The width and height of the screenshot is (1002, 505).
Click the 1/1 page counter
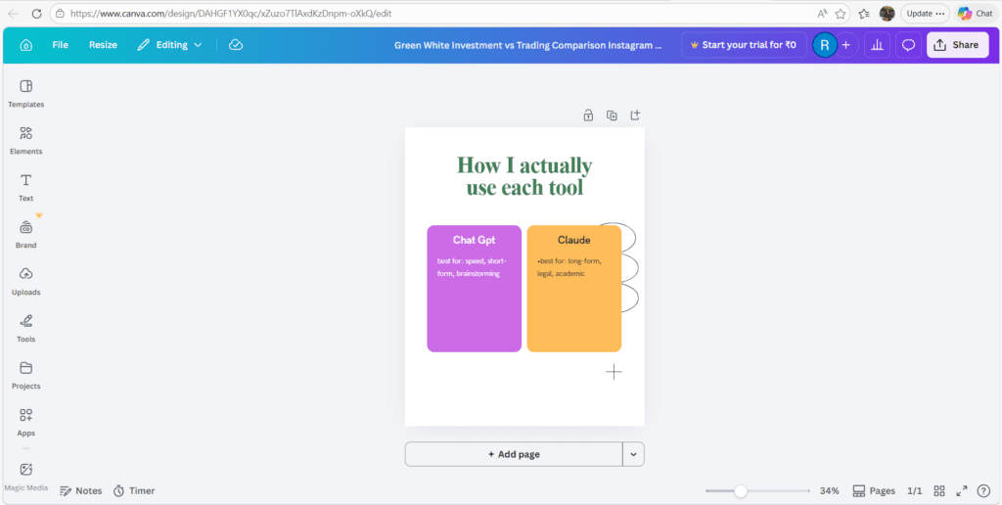[915, 491]
